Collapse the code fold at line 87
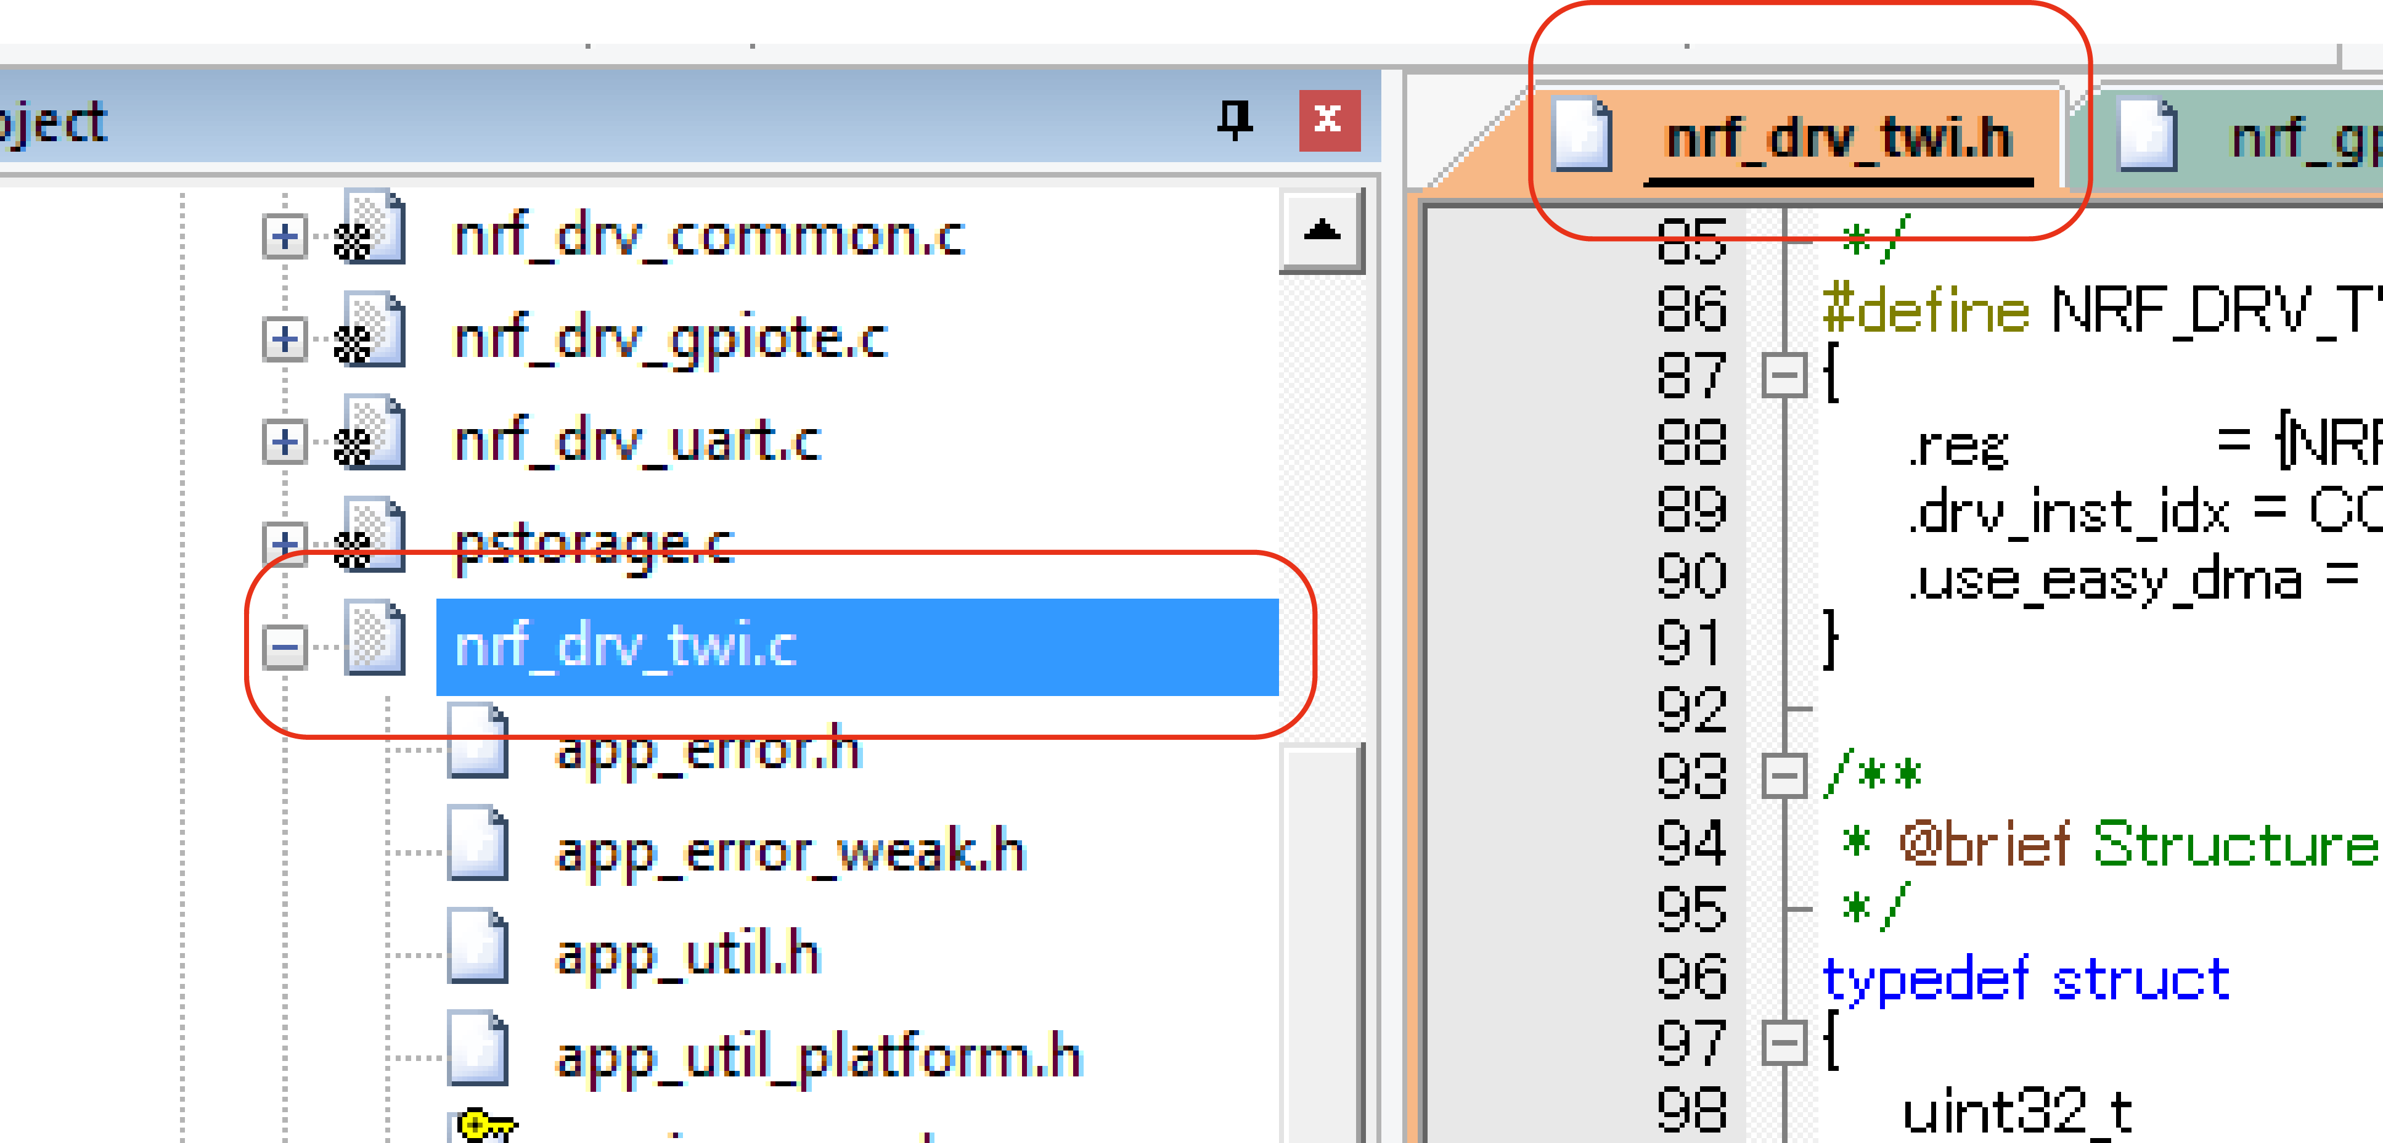2383x1143 pixels. pyautogui.click(x=1784, y=375)
